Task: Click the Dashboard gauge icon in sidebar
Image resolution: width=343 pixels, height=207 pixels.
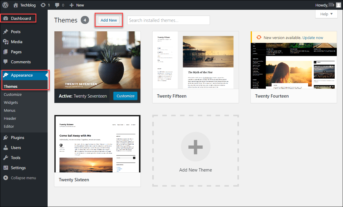Action: tap(6, 18)
